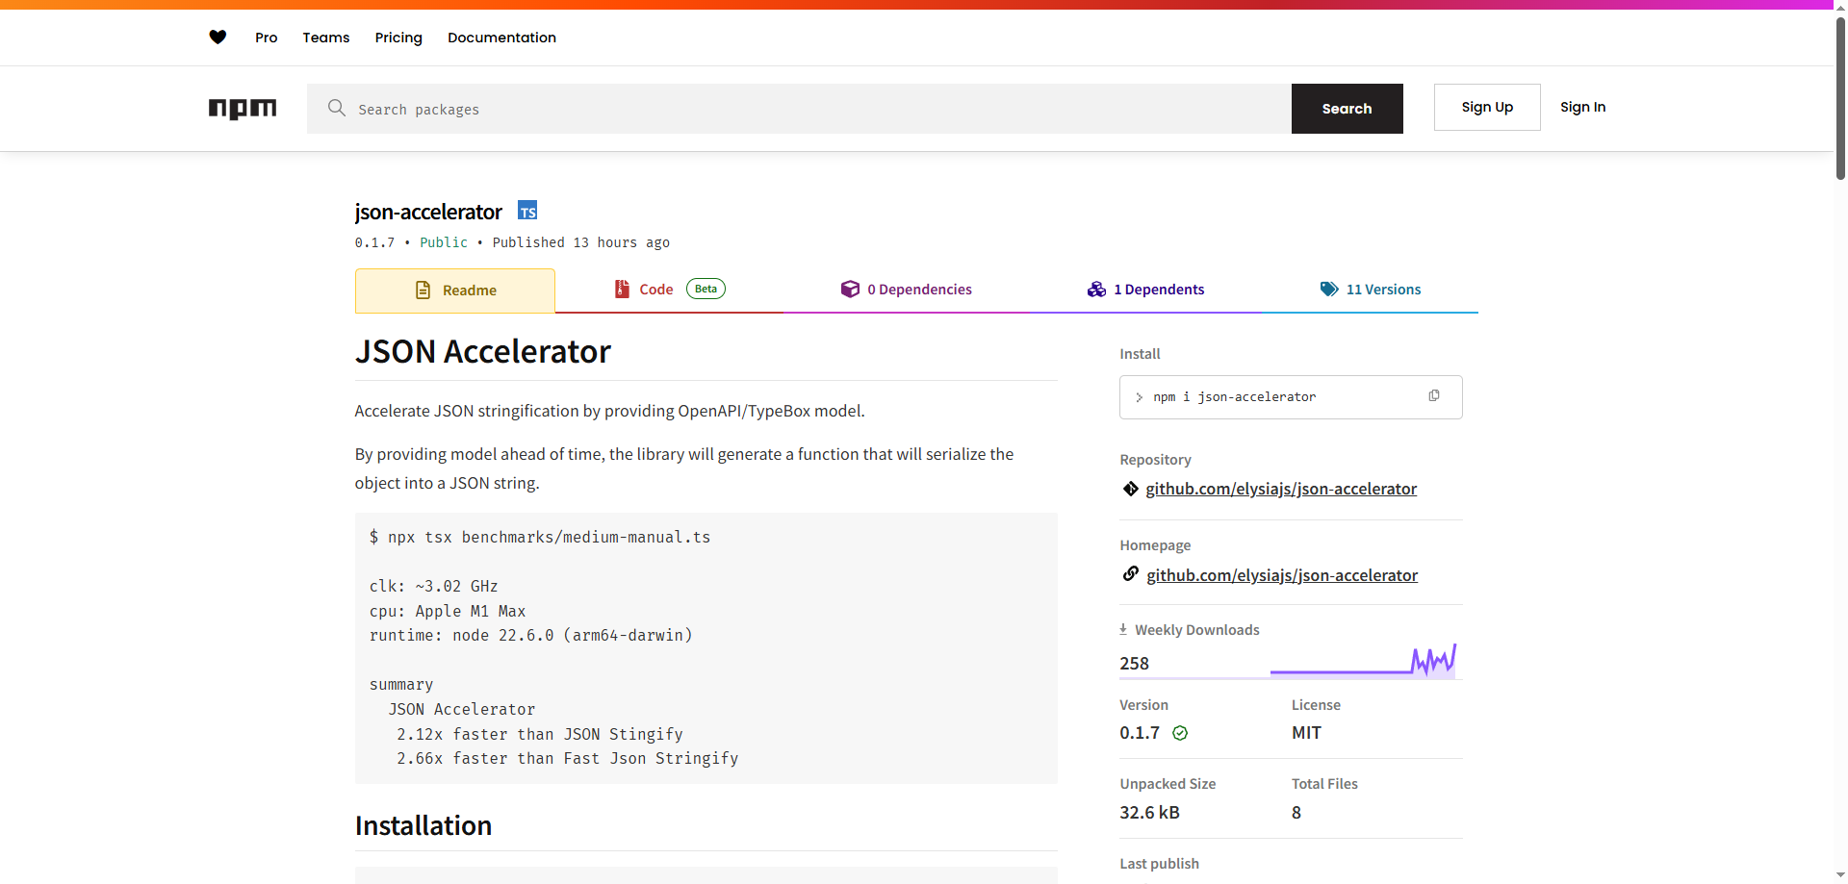Click the weekly downloads arrow icon

(x=1123, y=629)
